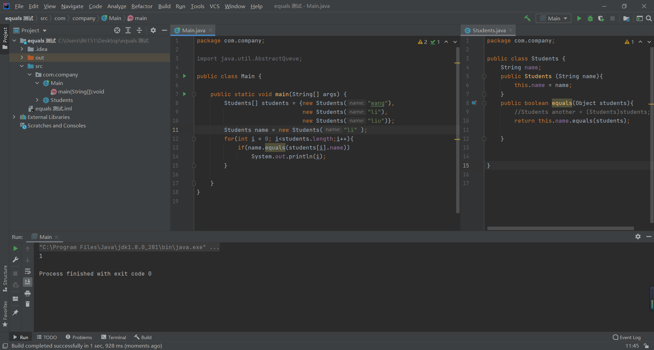The width and height of the screenshot is (654, 350).
Task: Click breadcrumb company in navigation bar
Action: tap(84, 18)
